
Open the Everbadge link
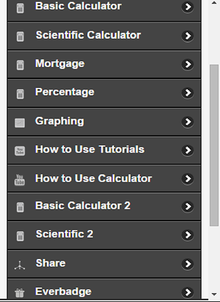tap(104, 290)
